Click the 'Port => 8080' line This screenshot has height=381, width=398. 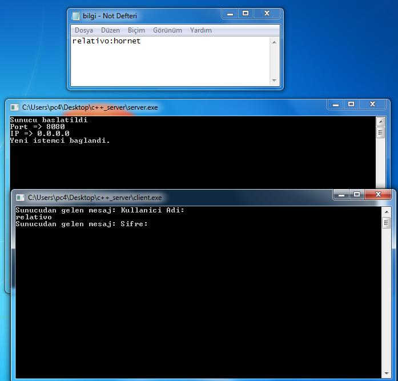[x=37, y=127]
